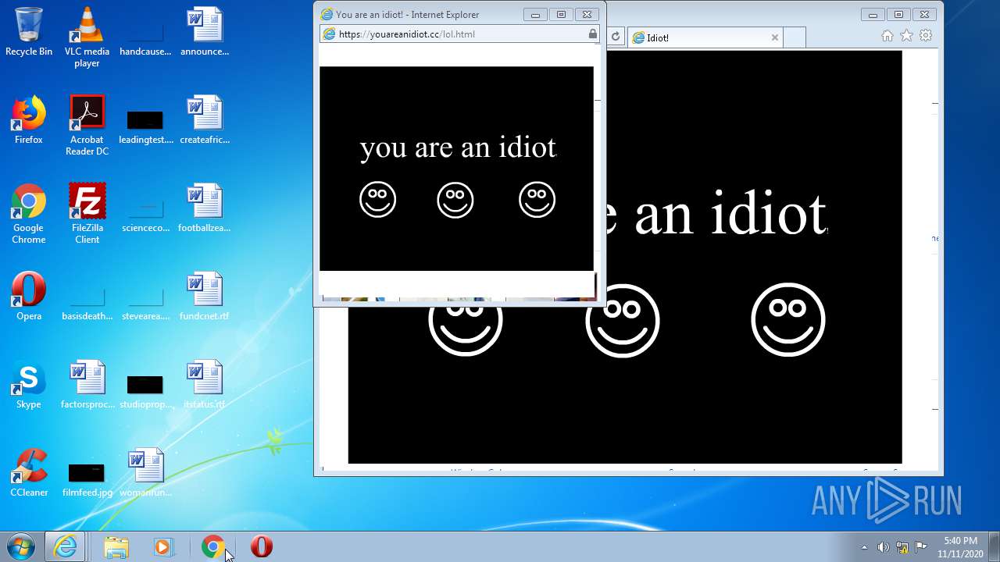Show hidden system tray icons
The height and width of the screenshot is (562, 1000).
coord(864,547)
